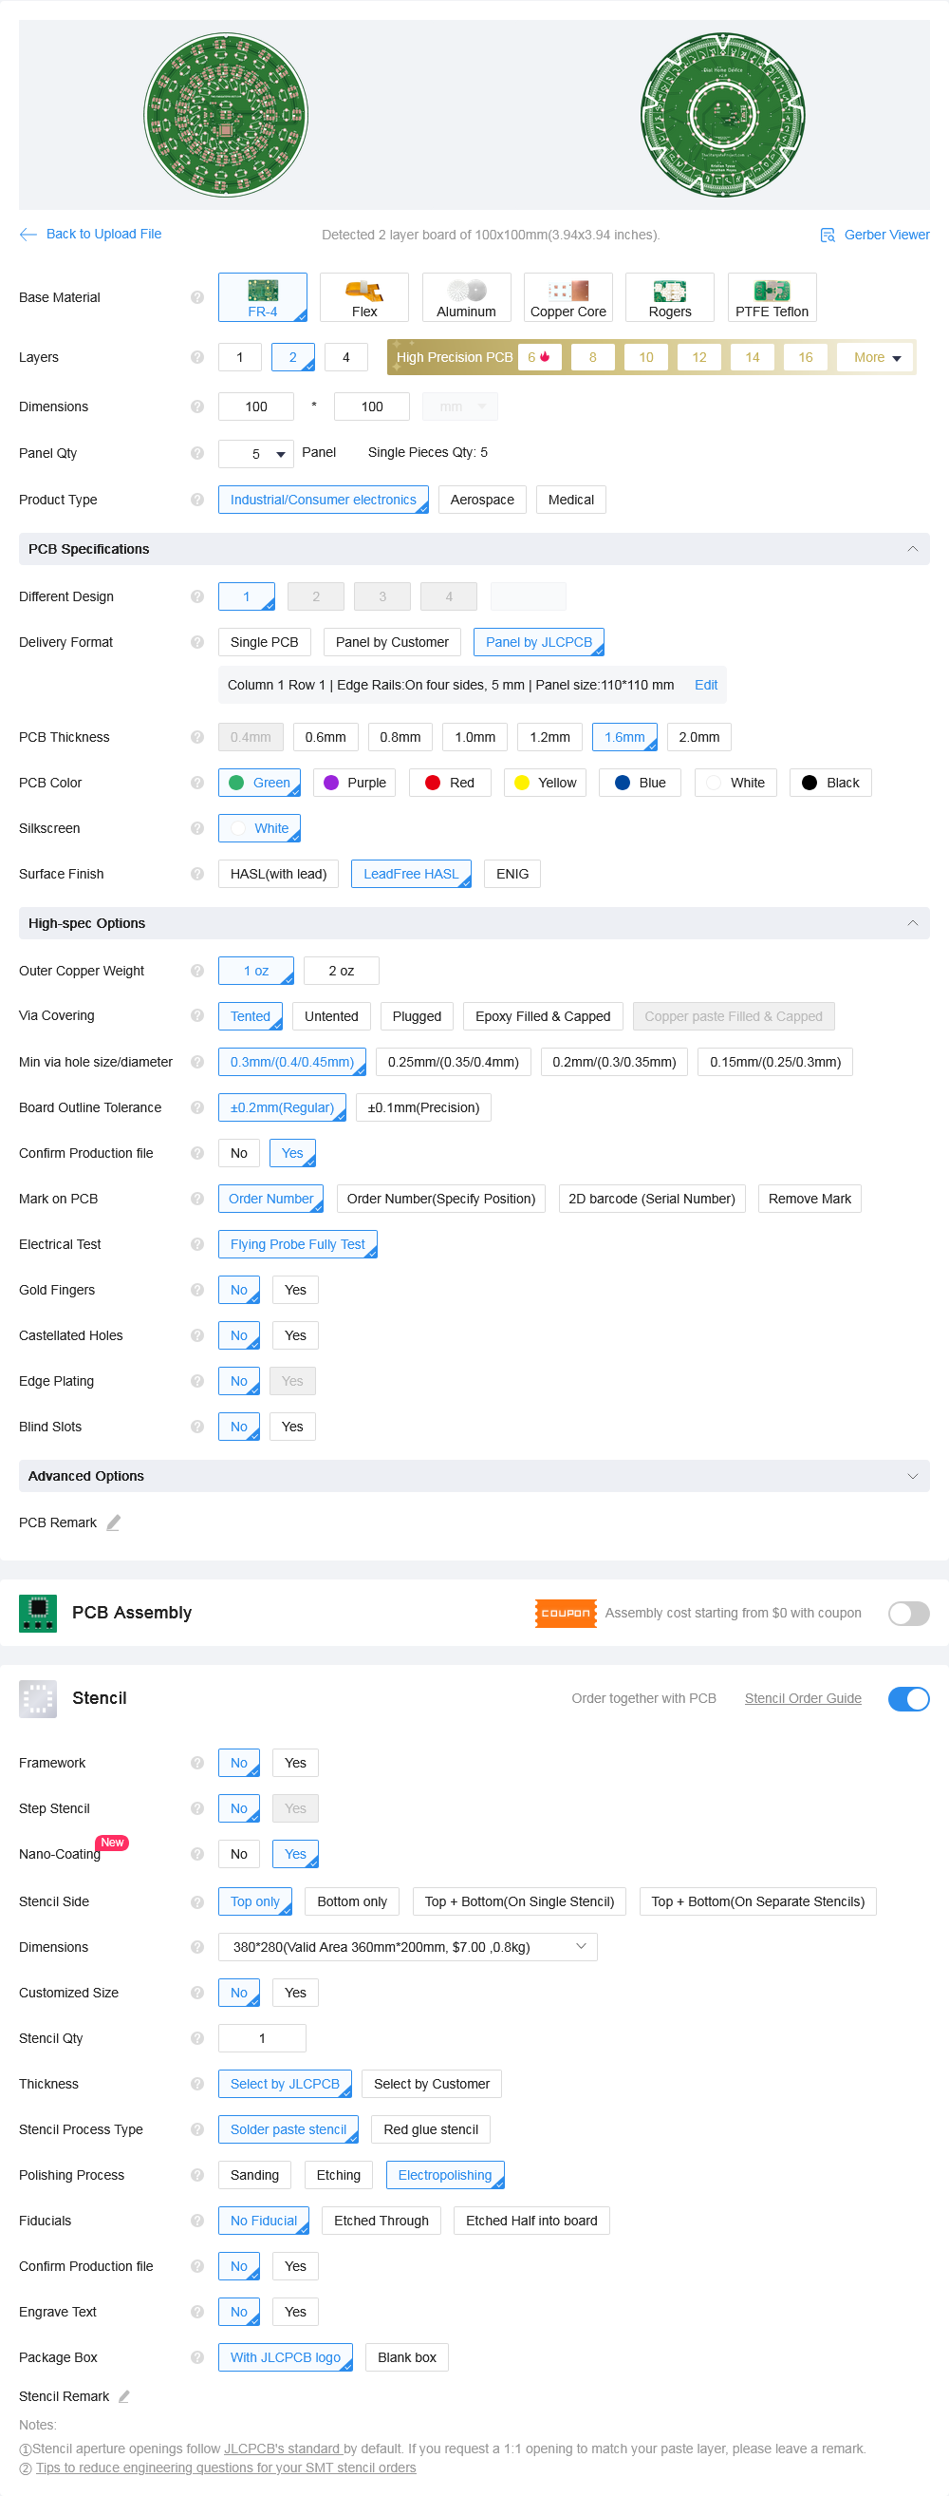Choose Yes for Gold Fingers
The height and width of the screenshot is (2496, 949).
[295, 1290]
